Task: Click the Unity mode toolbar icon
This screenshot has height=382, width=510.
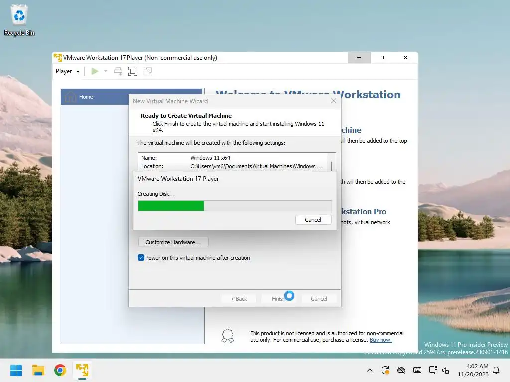Action: coord(148,71)
